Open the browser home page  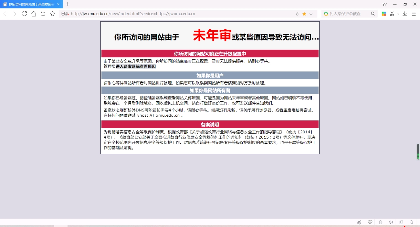click(34, 14)
